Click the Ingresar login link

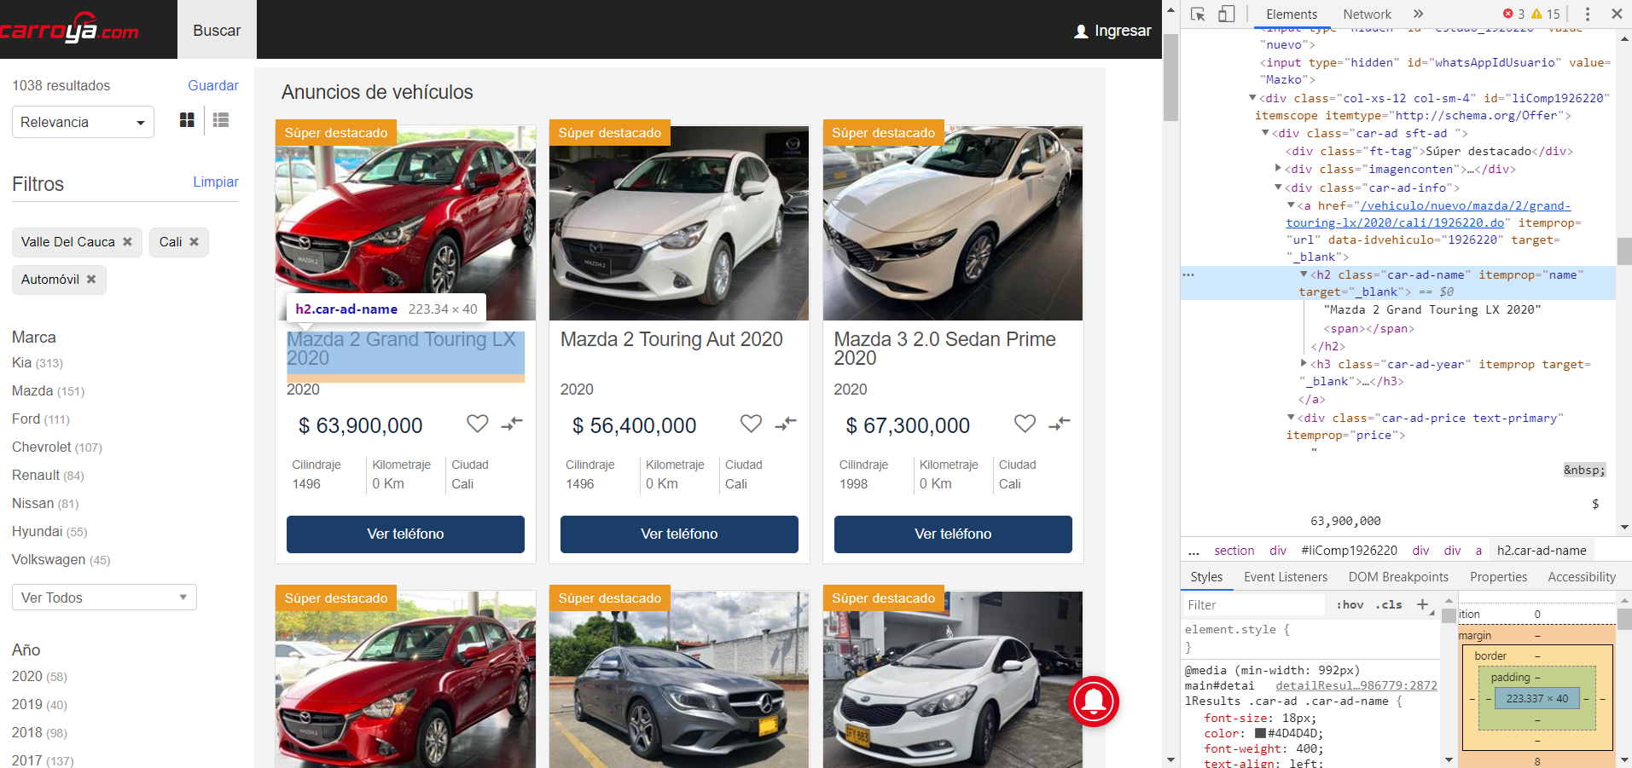[x=1123, y=31]
